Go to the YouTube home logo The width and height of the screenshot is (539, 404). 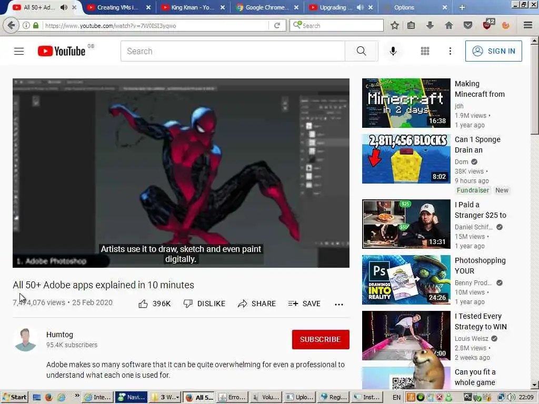coord(62,51)
